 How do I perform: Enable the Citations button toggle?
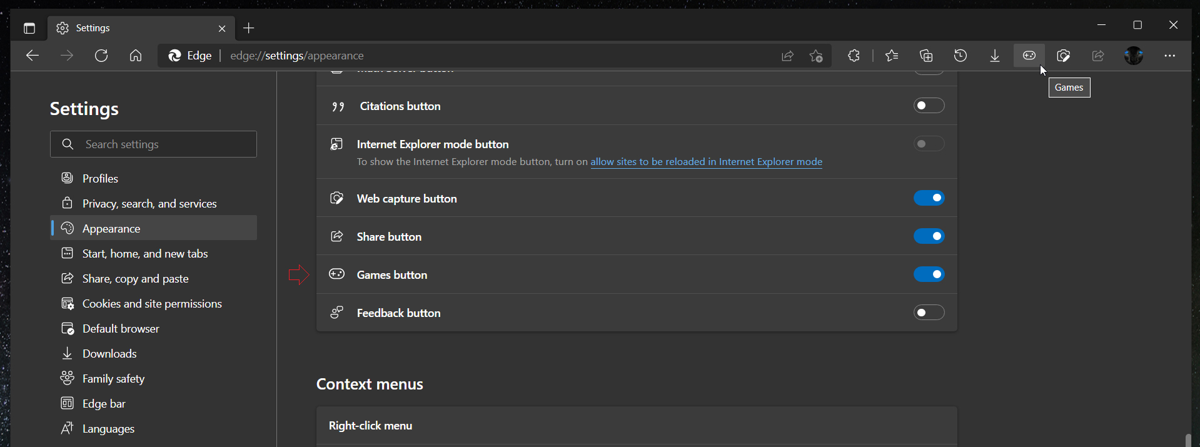click(929, 106)
